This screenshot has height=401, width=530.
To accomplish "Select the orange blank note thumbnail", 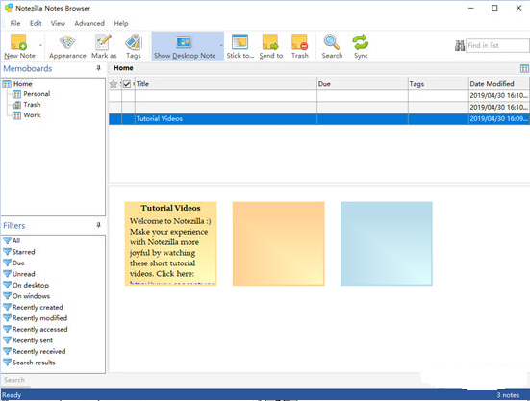I will coord(279,243).
